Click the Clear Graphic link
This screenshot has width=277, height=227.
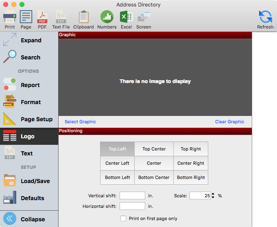229,122
